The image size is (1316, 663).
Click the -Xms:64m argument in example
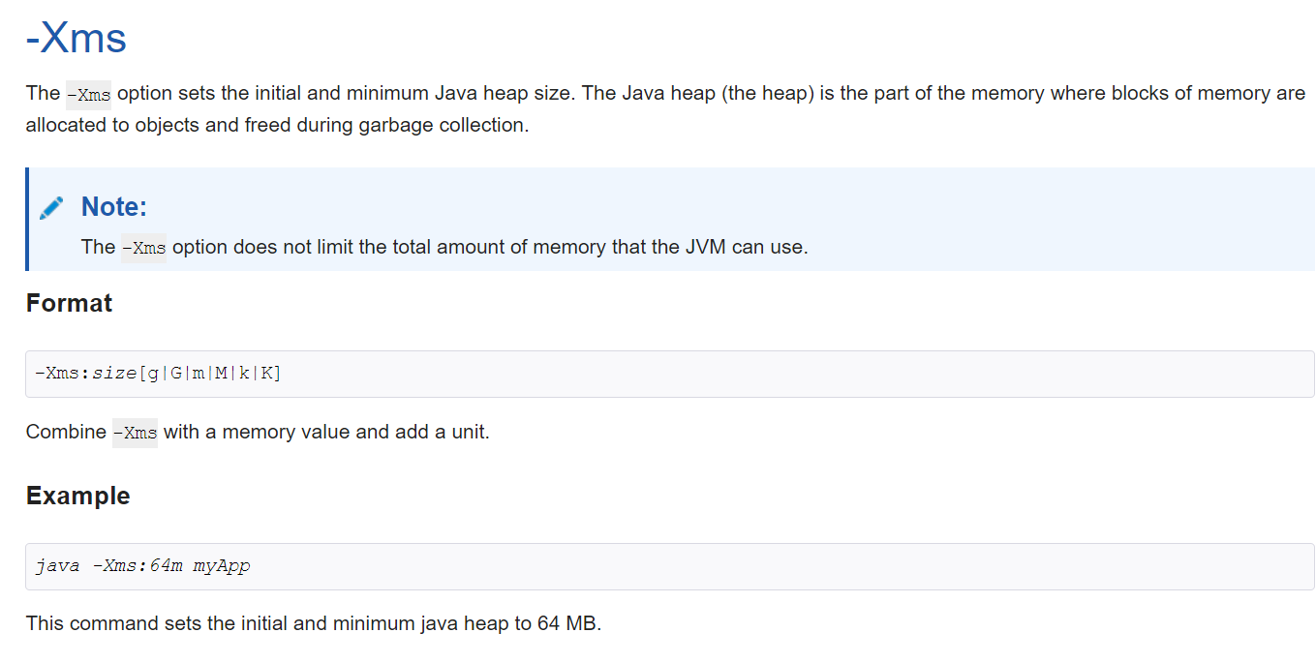click(x=137, y=566)
